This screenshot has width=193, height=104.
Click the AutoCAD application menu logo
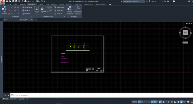(x=2, y=2)
